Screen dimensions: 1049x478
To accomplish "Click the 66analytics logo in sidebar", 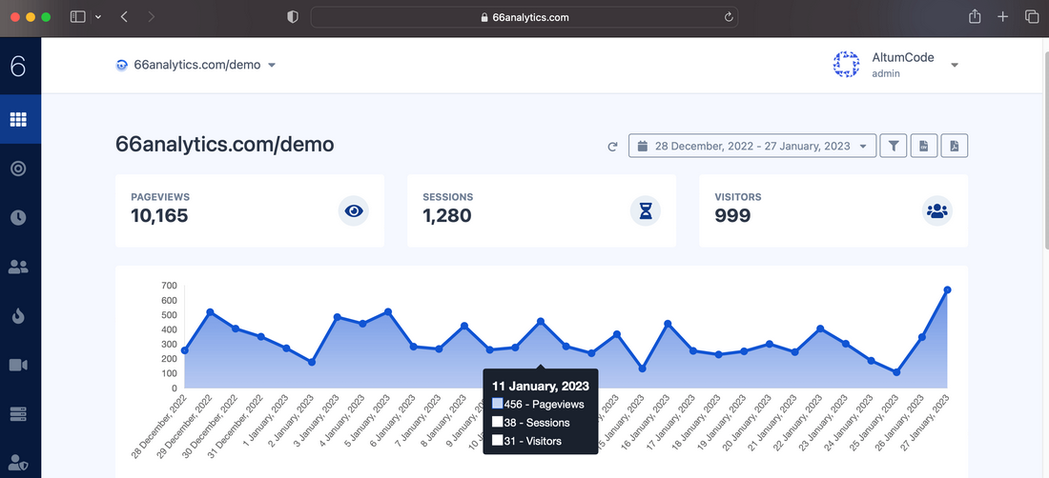I will [x=18, y=66].
